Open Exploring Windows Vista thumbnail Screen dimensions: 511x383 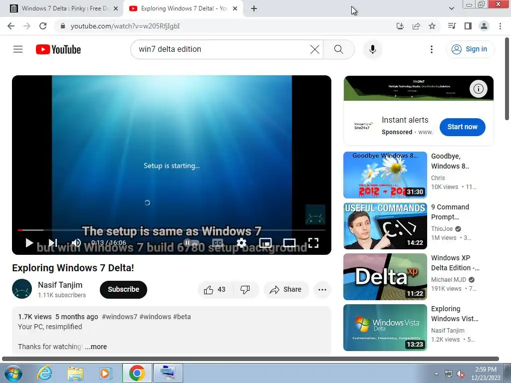click(x=385, y=327)
